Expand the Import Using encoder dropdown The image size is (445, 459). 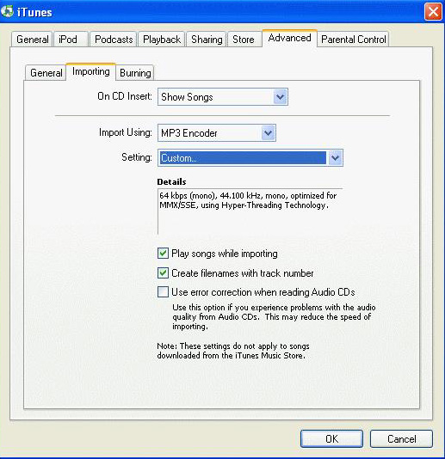click(217, 133)
